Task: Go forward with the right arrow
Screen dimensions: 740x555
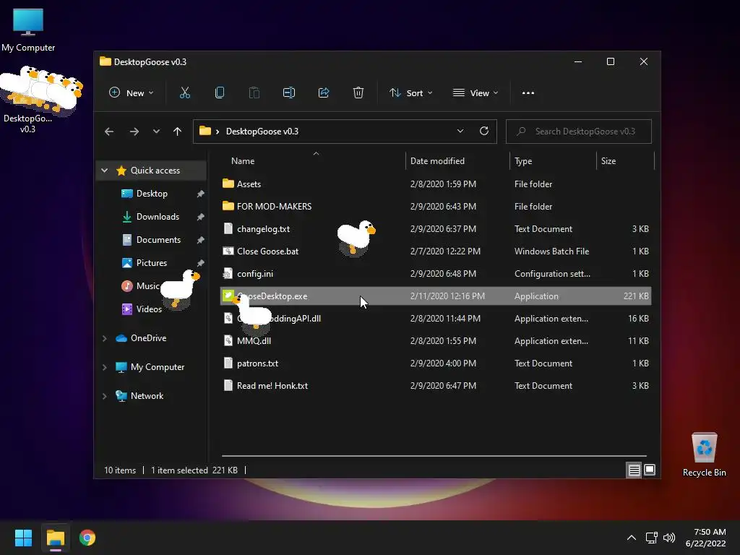Action: (x=134, y=132)
